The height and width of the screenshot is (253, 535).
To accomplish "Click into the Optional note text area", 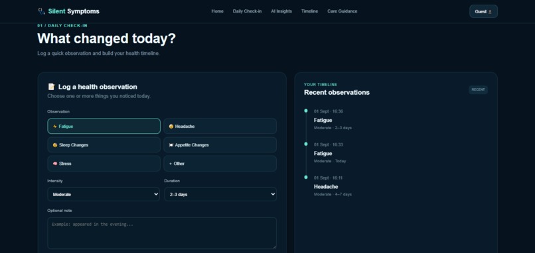I will click(x=162, y=233).
